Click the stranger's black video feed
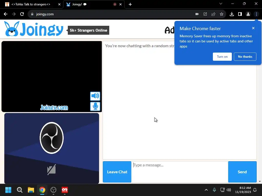The width and height of the screenshot is (262, 196). pos(52,77)
